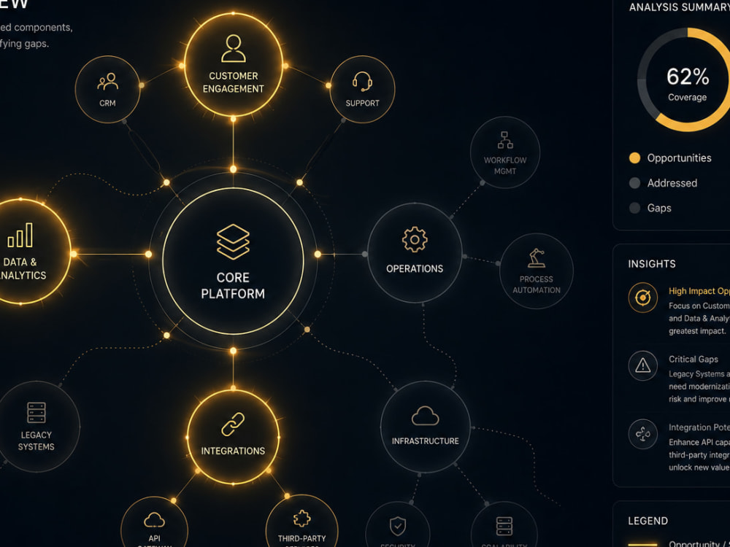This screenshot has height=547, width=730.
Task: Click the Insights panel heading
Action: click(651, 264)
